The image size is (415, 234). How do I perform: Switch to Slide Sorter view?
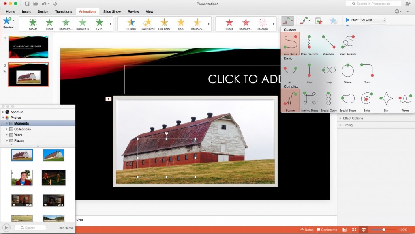click(x=354, y=229)
